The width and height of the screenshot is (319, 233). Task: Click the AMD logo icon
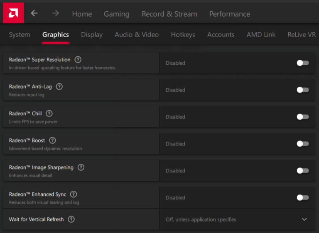13,13
